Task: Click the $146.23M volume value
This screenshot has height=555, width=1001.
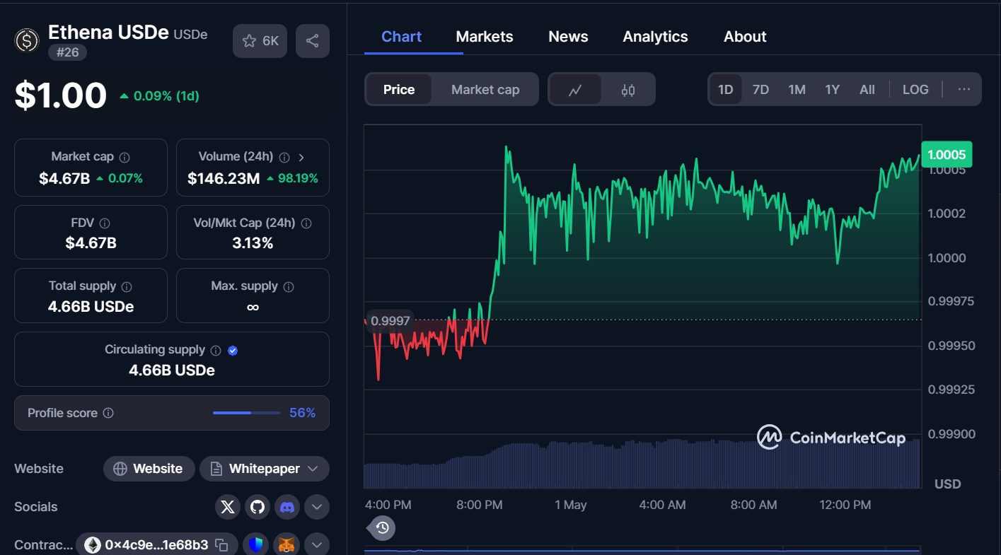Action: [224, 178]
